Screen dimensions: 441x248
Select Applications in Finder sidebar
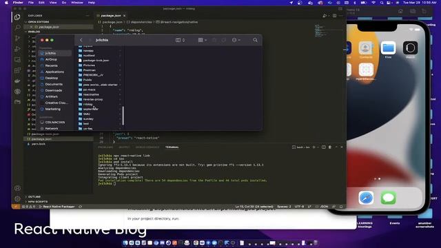click(55, 72)
